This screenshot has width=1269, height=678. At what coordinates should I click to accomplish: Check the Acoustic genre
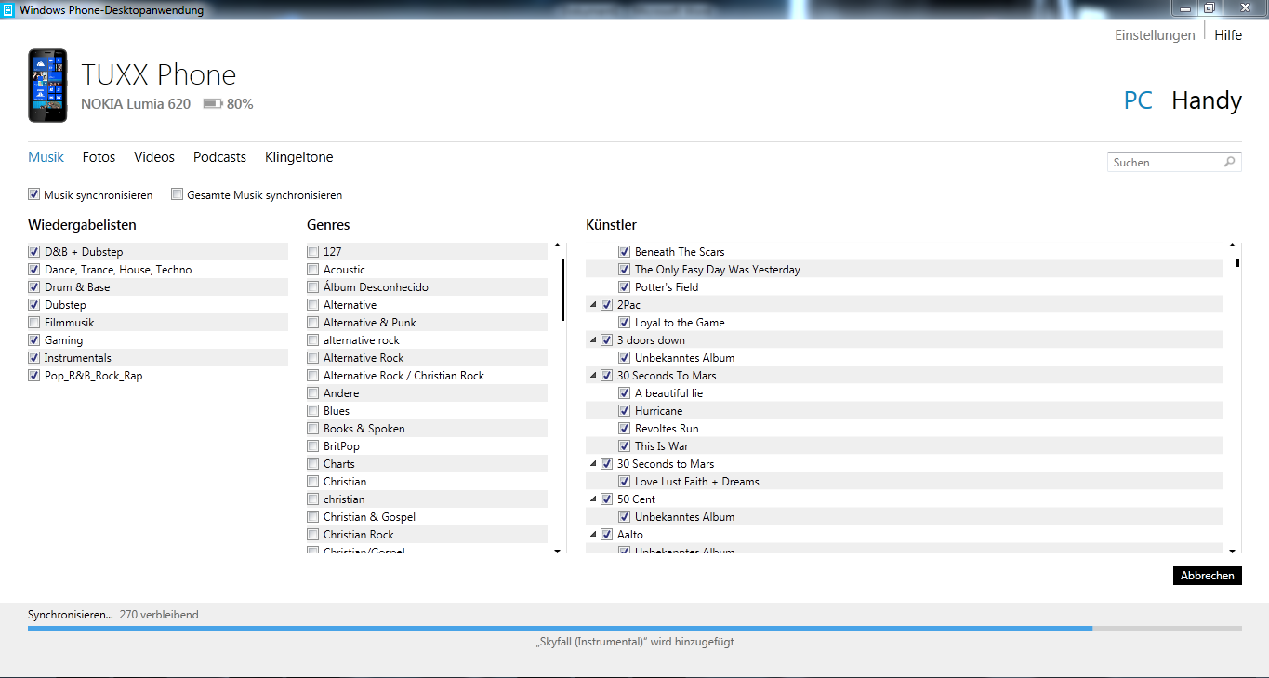point(313,270)
